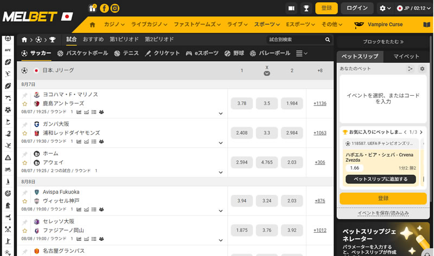This screenshot has width=434, height=256.
Task: Select the chess knight icon in sidebar
Action: click(x=8, y=205)
